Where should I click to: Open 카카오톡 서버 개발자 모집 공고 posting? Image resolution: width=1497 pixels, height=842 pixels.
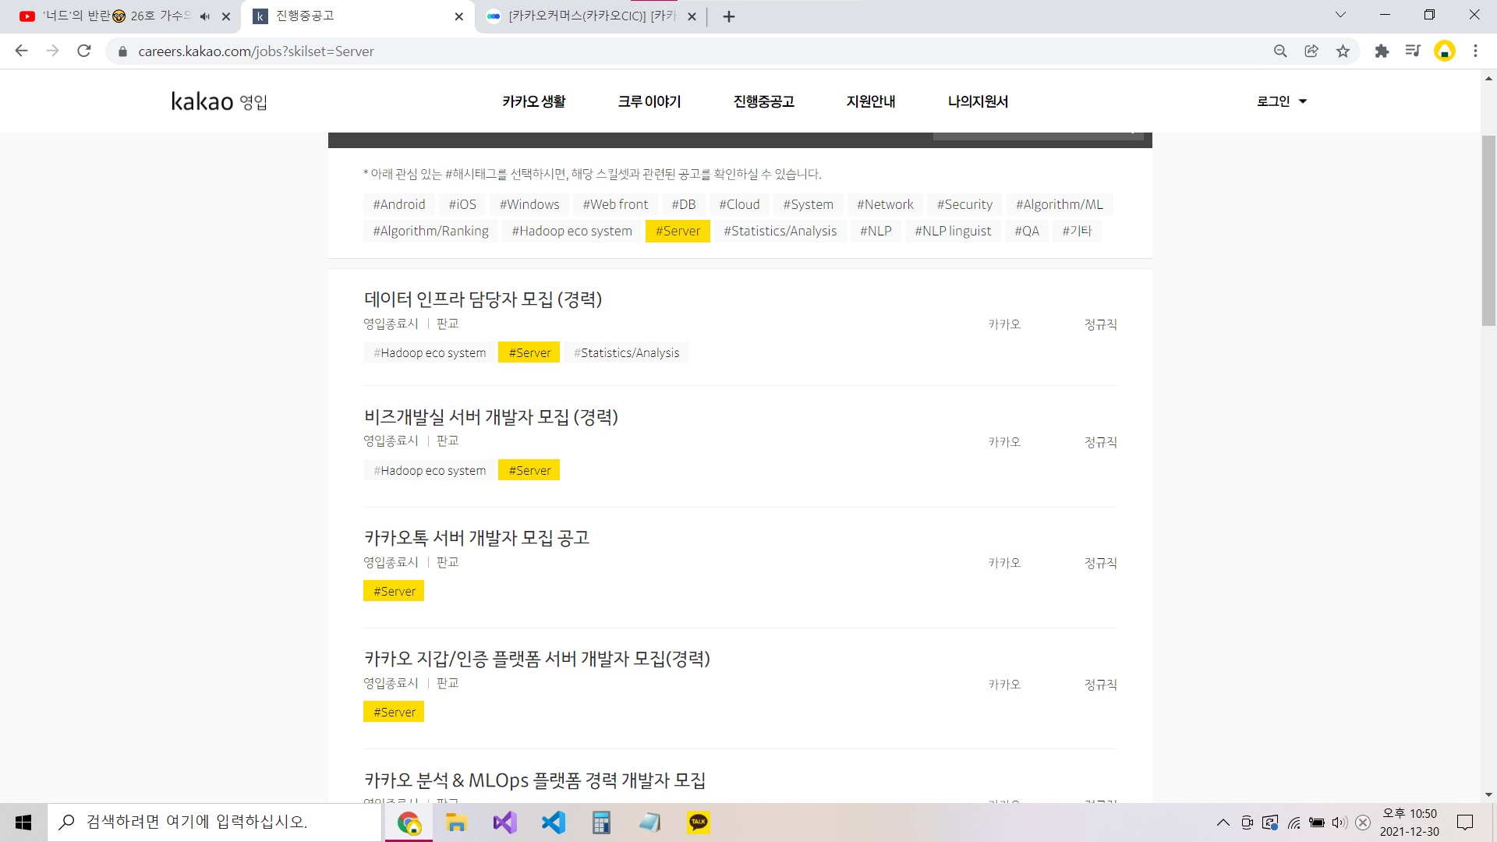pos(476,538)
